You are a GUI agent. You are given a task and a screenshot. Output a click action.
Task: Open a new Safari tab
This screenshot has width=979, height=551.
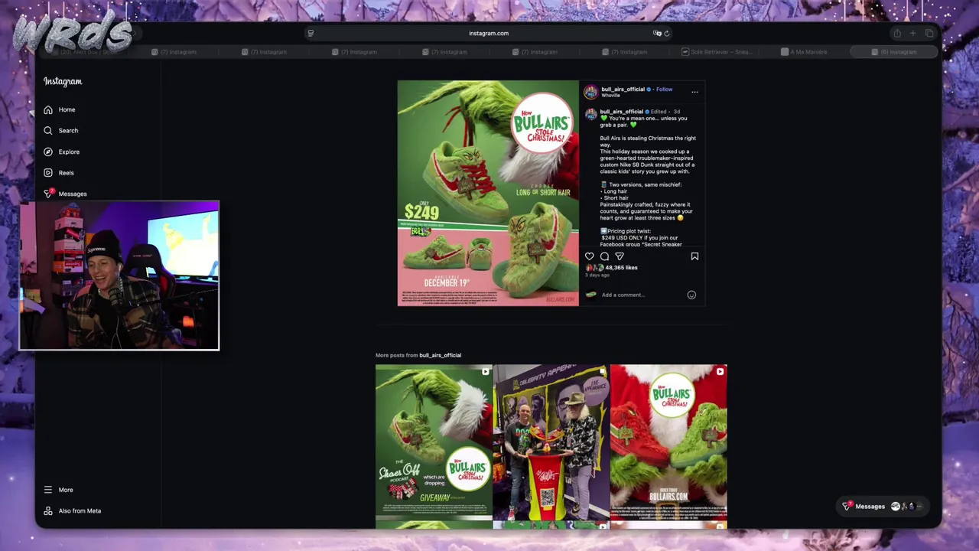pyautogui.click(x=912, y=33)
